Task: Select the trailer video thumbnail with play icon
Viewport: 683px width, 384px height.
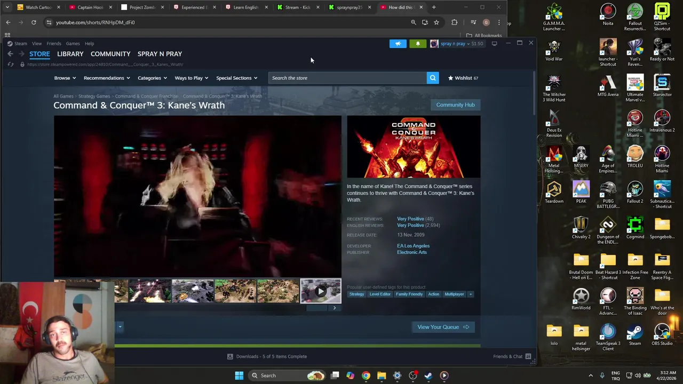Action: point(321,291)
